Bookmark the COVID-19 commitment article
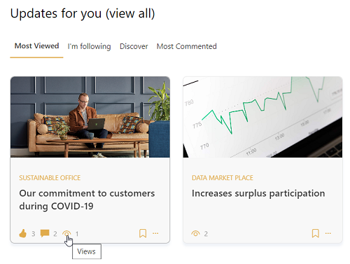Image resolution: width=350 pixels, height=264 pixels. [x=143, y=233]
